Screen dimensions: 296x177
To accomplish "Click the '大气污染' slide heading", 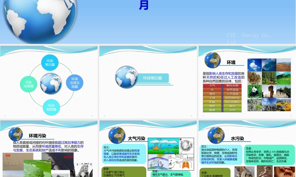I will tap(136, 139).
